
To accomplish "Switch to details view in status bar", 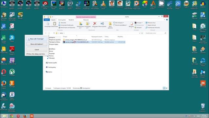I will pyautogui.click(x=164, y=88).
